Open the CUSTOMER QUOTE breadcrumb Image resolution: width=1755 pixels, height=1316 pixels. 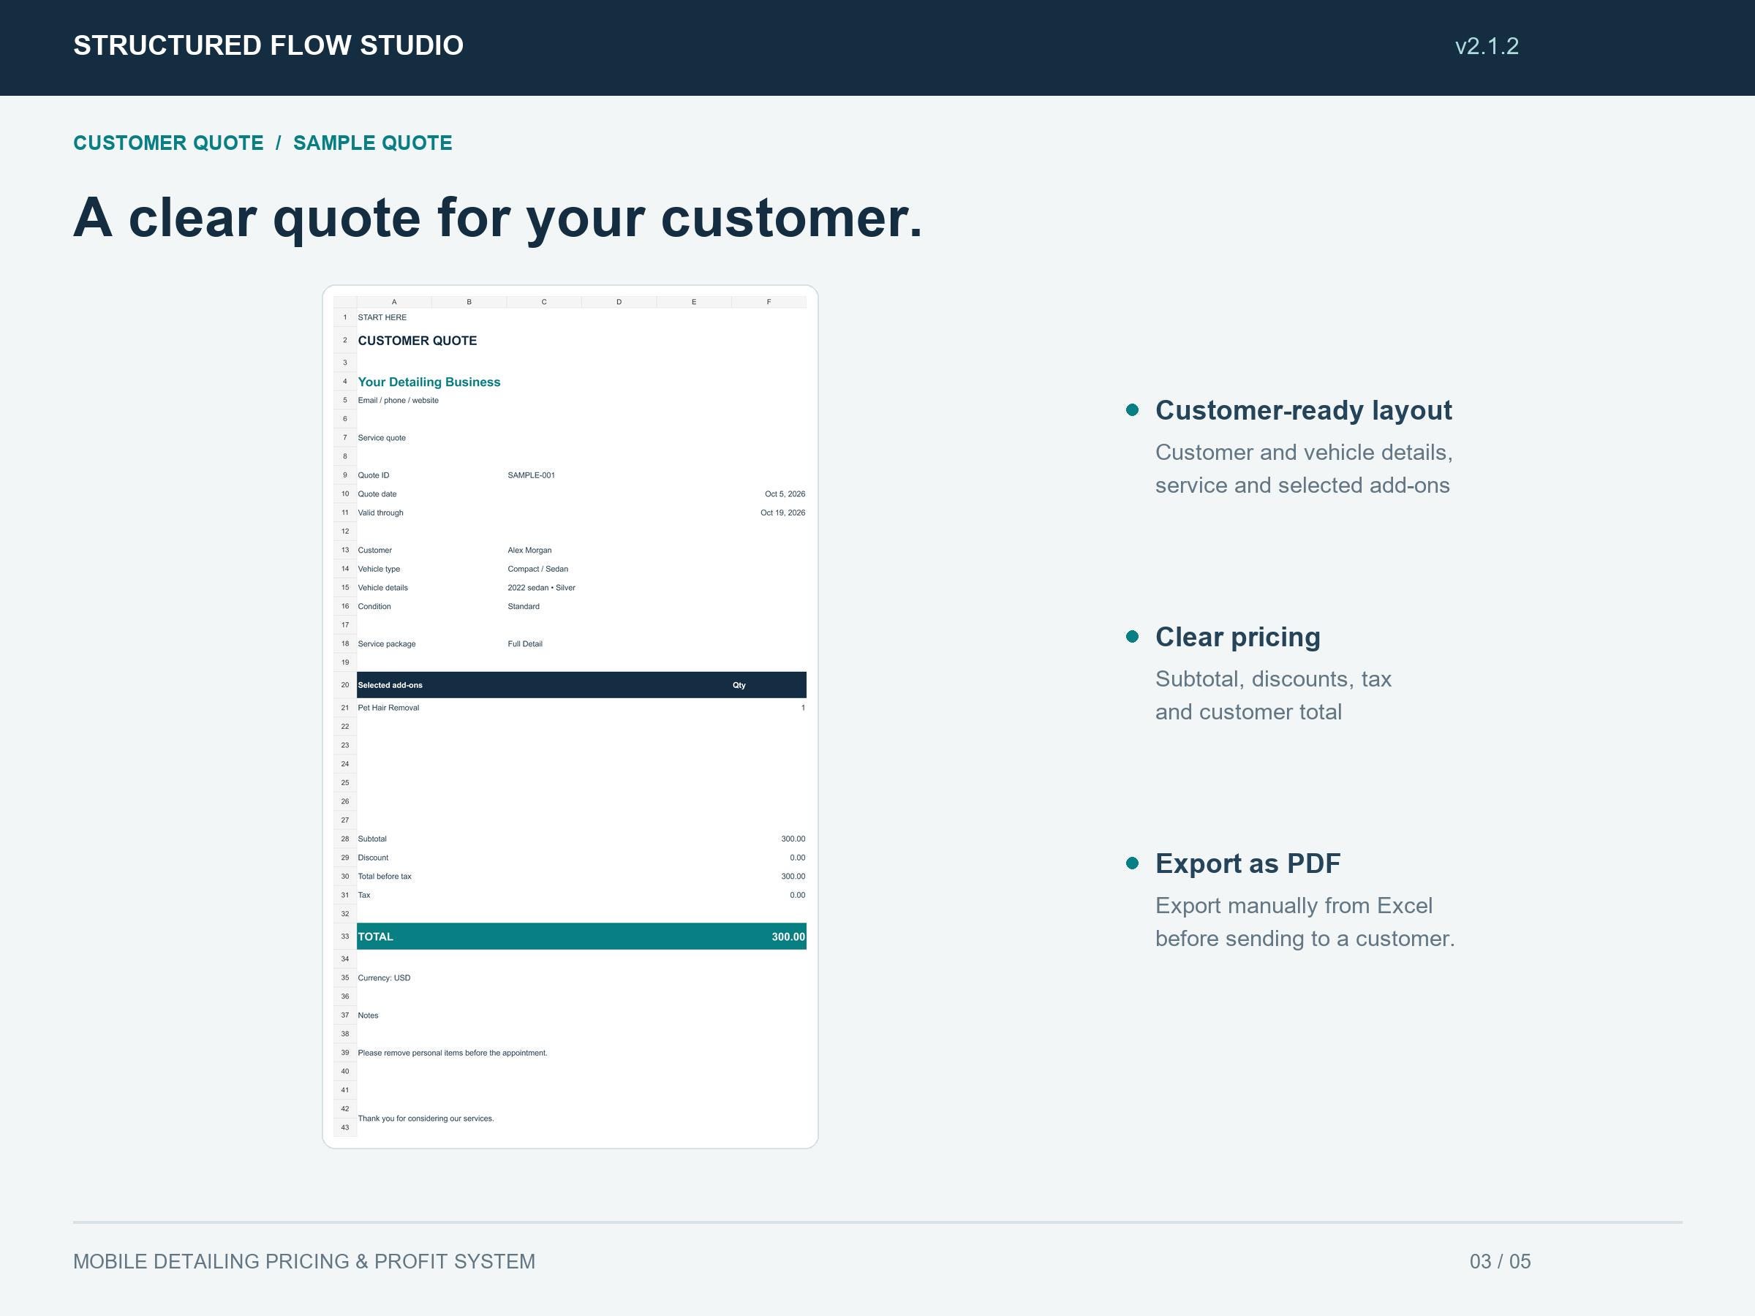click(168, 143)
